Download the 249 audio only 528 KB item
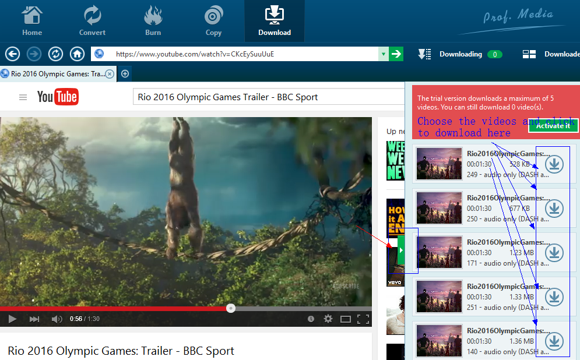The width and height of the screenshot is (580, 360). pyautogui.click(x=554, y=164)
